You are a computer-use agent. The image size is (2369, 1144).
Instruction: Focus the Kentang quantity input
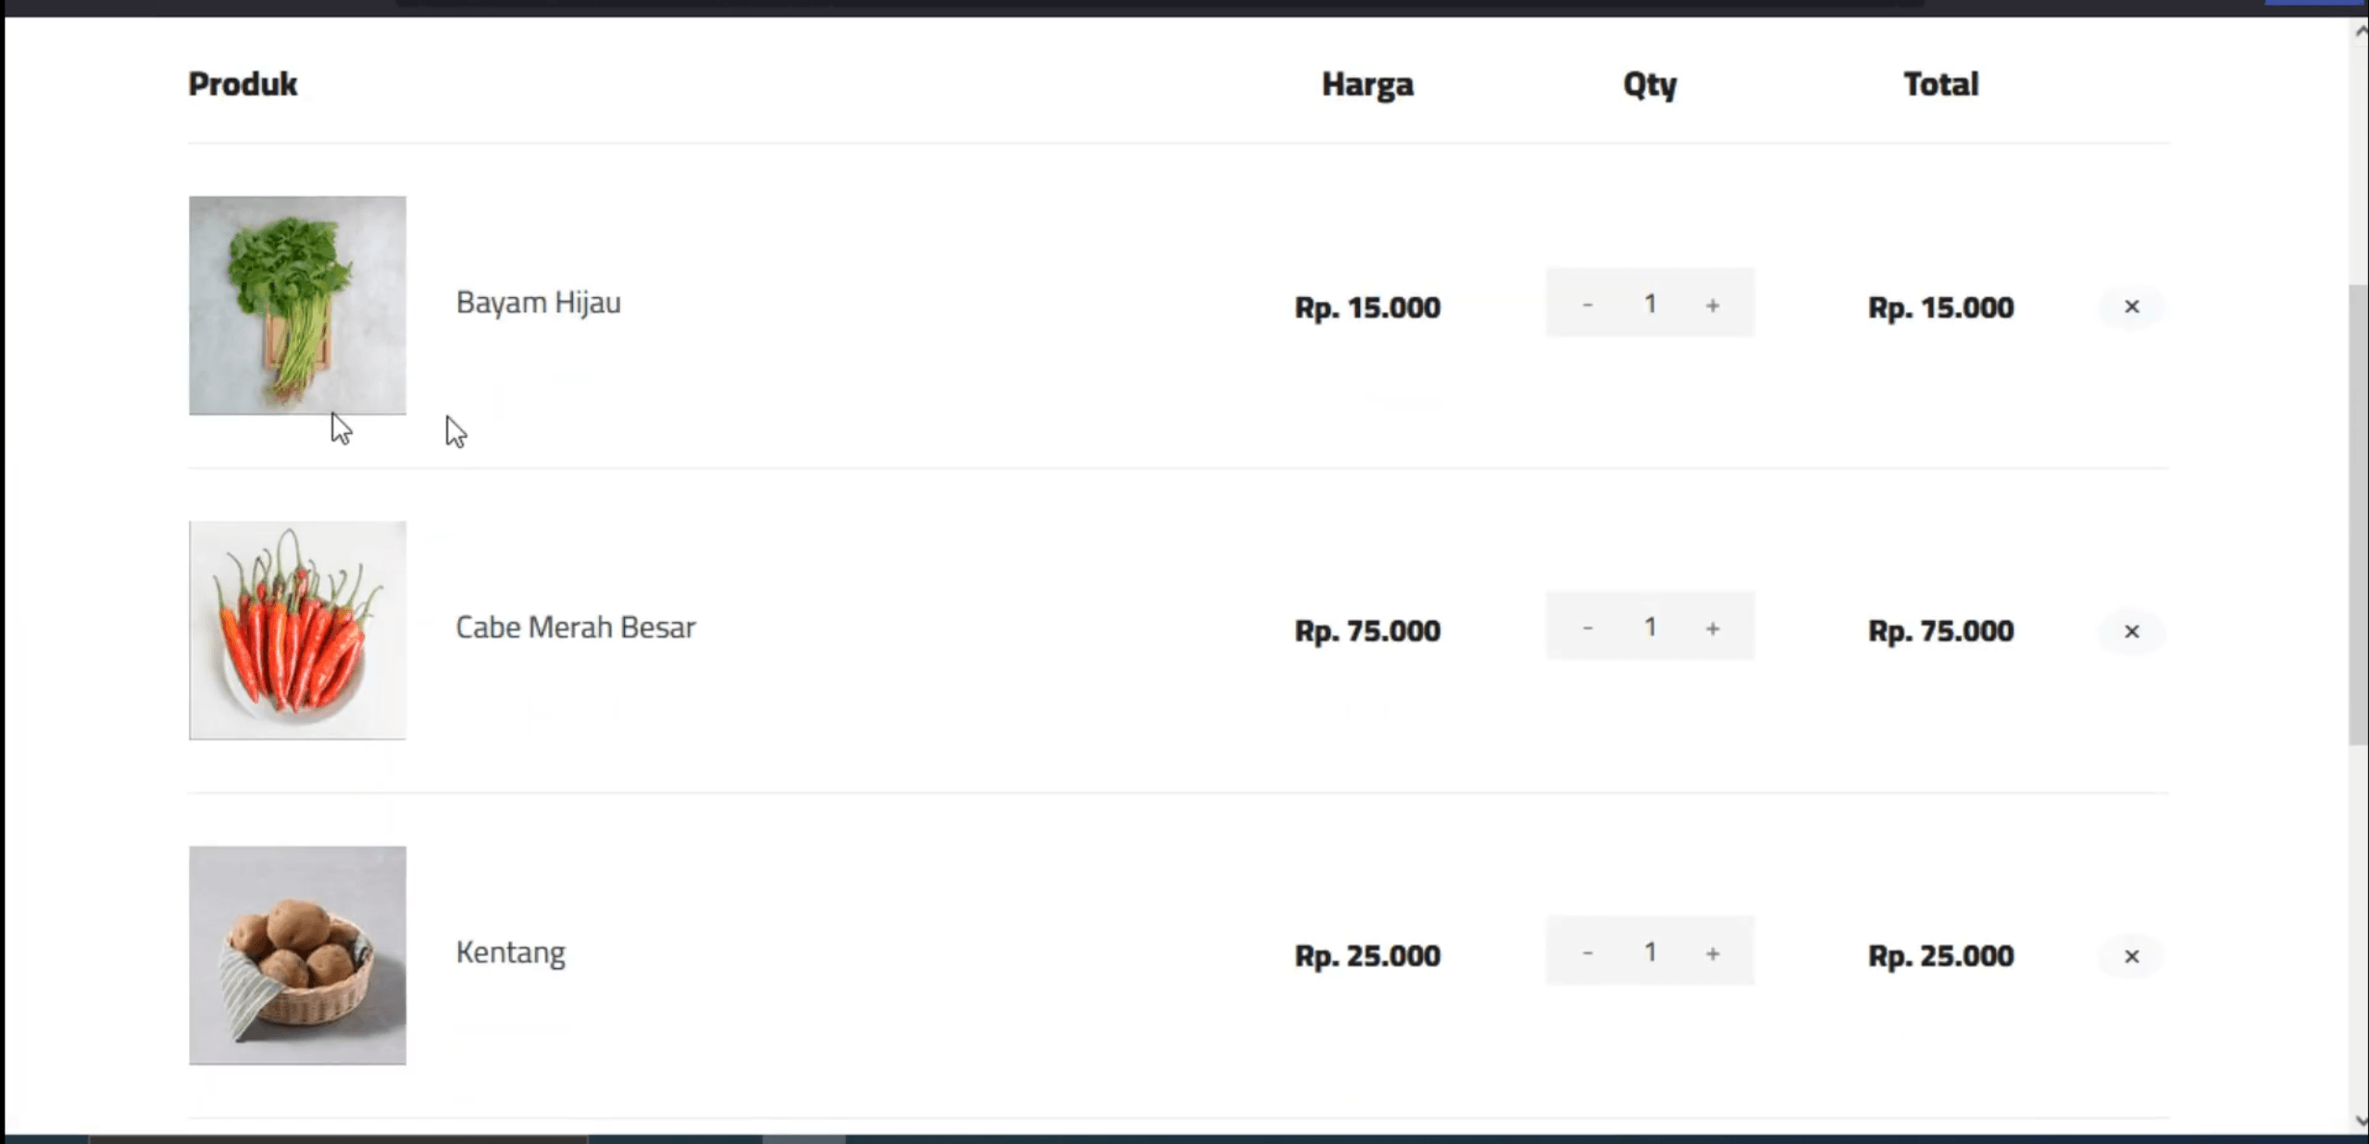pyautogui.click(x=1650, y=952)
